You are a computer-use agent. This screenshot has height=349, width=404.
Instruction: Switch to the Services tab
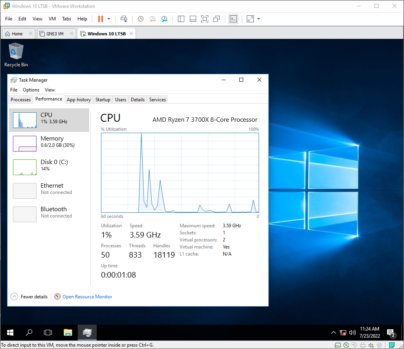[158, 100]
